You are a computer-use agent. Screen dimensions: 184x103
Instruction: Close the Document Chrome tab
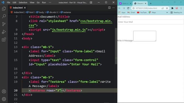tap(145, 3)
